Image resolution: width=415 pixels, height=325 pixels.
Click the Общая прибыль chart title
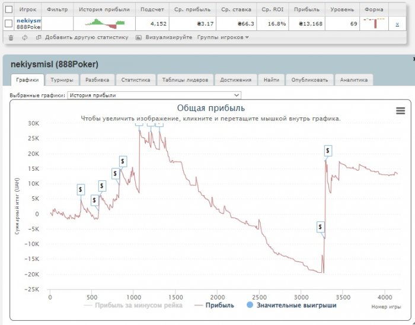coord(210,108)
